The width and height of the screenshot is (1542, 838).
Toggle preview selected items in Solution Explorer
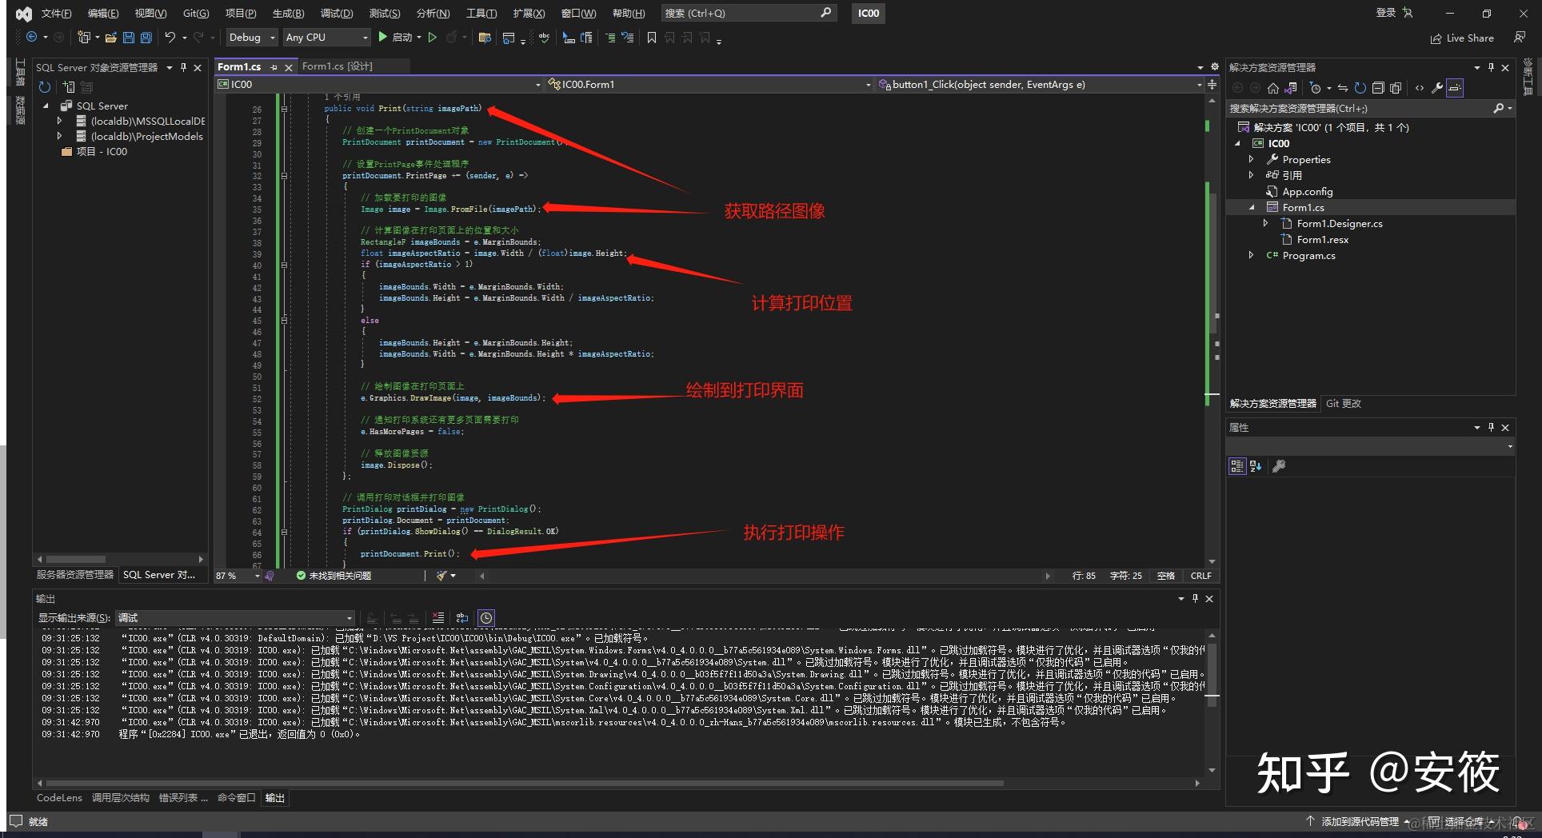tap(1455, 89)
